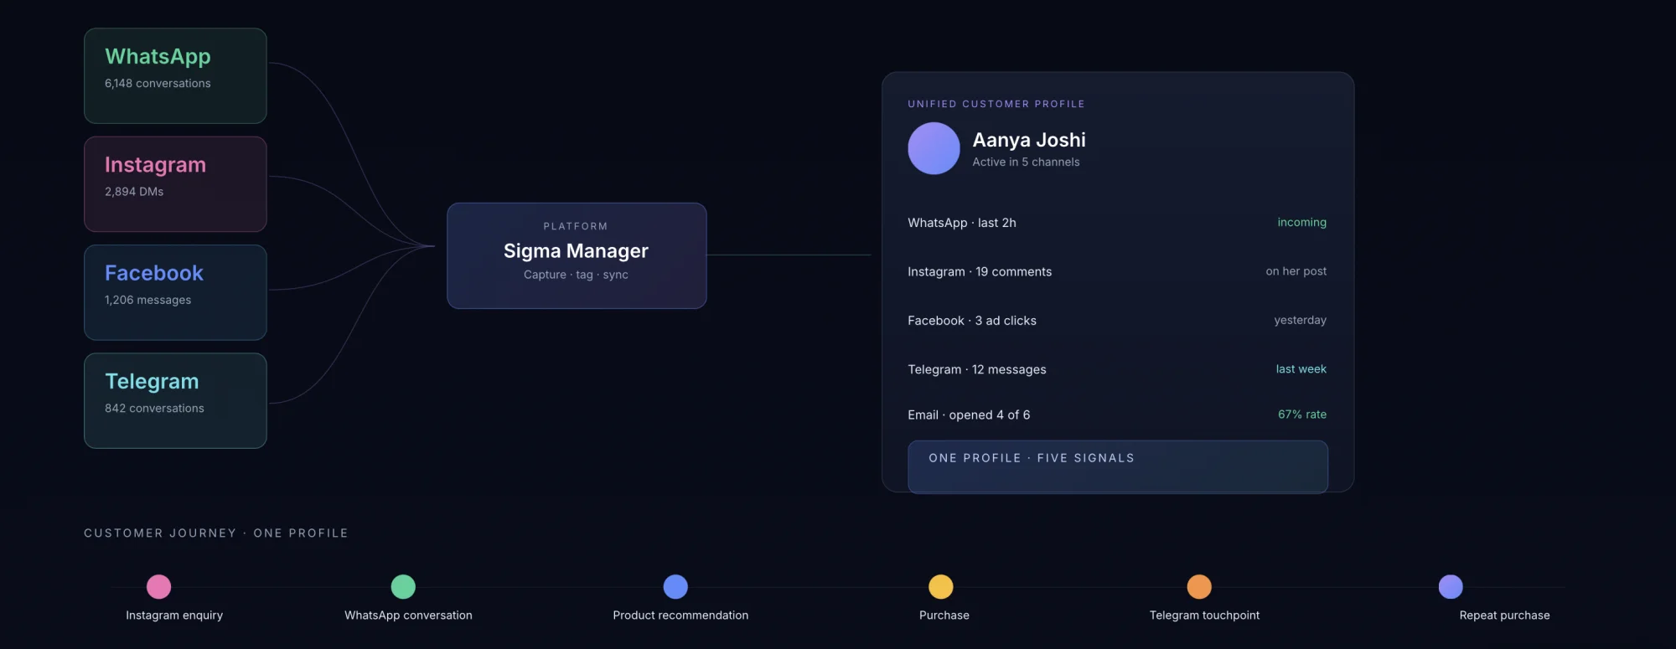Click the Telegram 12 messages row label

[x=977, y=369]
